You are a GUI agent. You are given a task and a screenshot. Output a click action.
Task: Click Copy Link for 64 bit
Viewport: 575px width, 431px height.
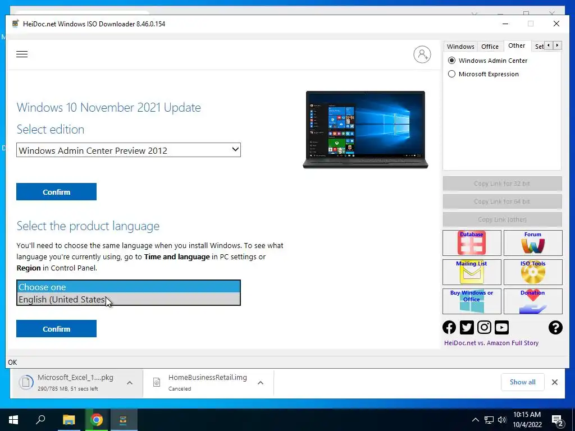tap(502, 201)
